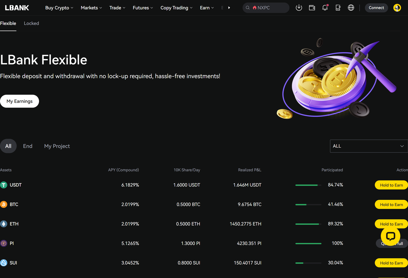This screenshot has width=408, height=278.
Task: Open the wallet icon in header
Action: pyautogui.click(x=312, y=8)
